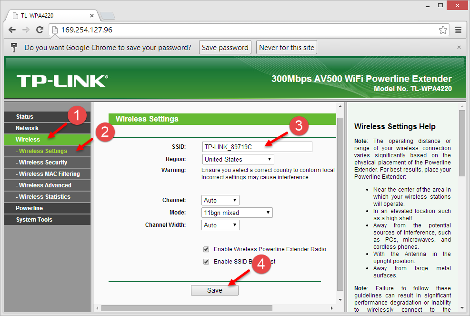Viewport: 470px width, 316px height.
Task: Open the Mode dropdown
Action: coord(237,213)
